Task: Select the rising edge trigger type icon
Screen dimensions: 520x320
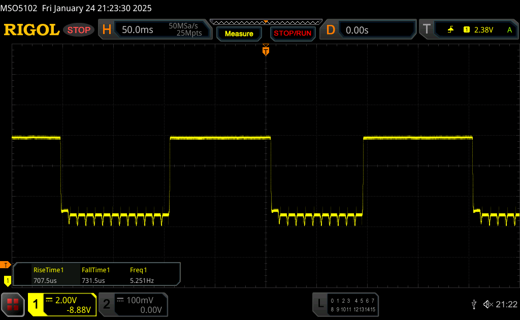Action: pyautogui.click(x=450, y=30)
